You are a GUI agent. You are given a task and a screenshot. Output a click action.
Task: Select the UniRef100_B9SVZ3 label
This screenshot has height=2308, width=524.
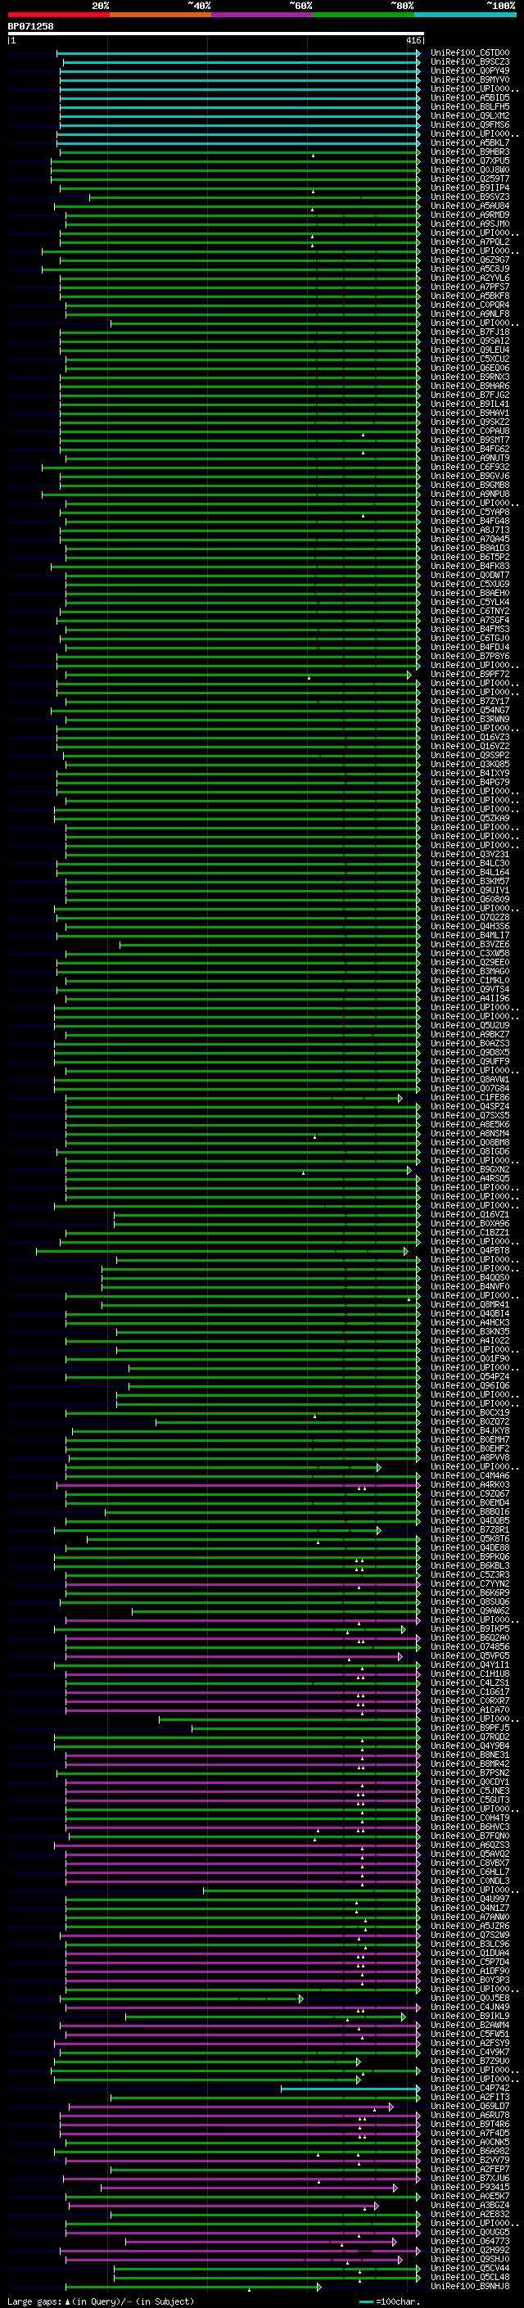point(469,197)
